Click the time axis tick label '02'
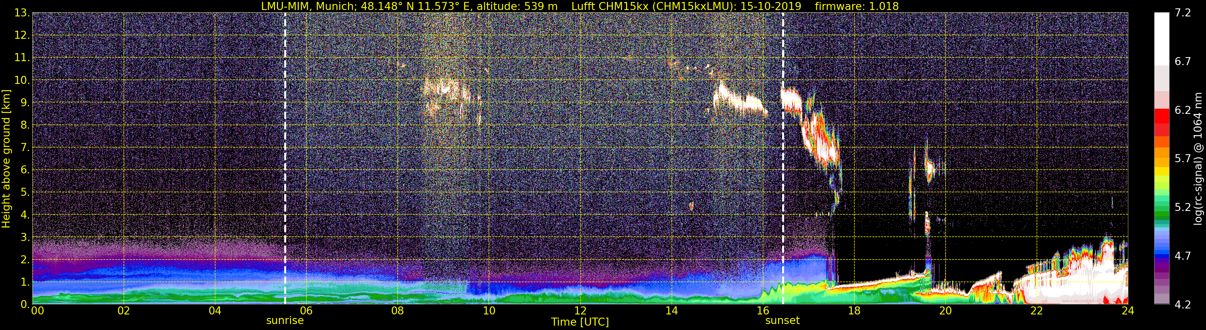1206x330 pixels. tap(124, 311)
